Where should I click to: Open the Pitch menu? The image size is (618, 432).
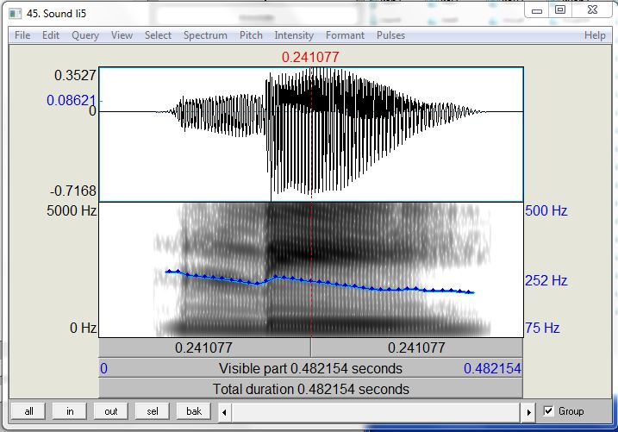(251, 35)
